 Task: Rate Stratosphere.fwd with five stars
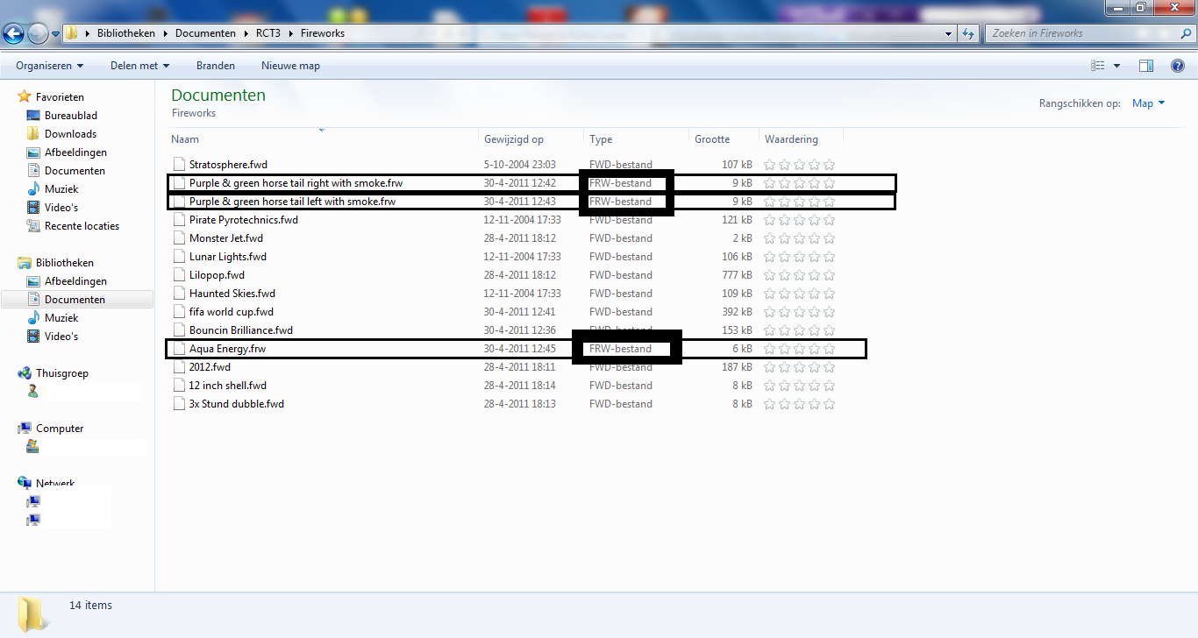829,165
